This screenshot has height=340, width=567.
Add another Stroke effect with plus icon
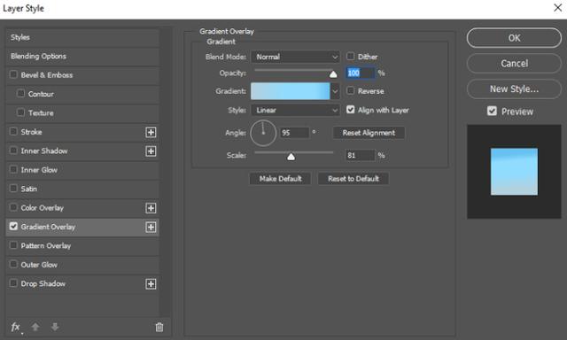(x=151, y=132)
